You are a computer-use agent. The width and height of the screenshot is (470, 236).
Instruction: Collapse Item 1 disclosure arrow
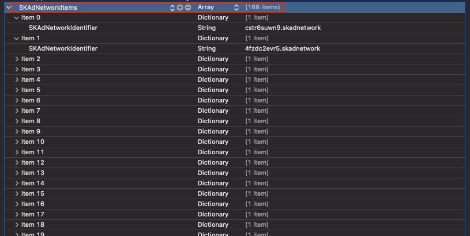16,39
